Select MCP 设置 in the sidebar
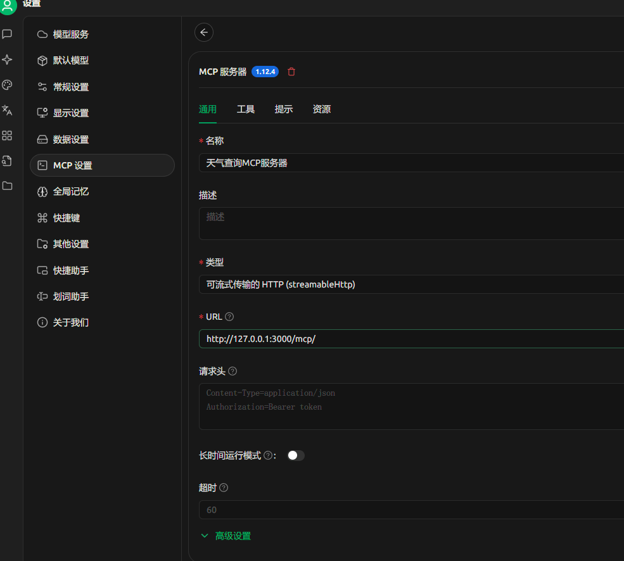 (102, 165)
